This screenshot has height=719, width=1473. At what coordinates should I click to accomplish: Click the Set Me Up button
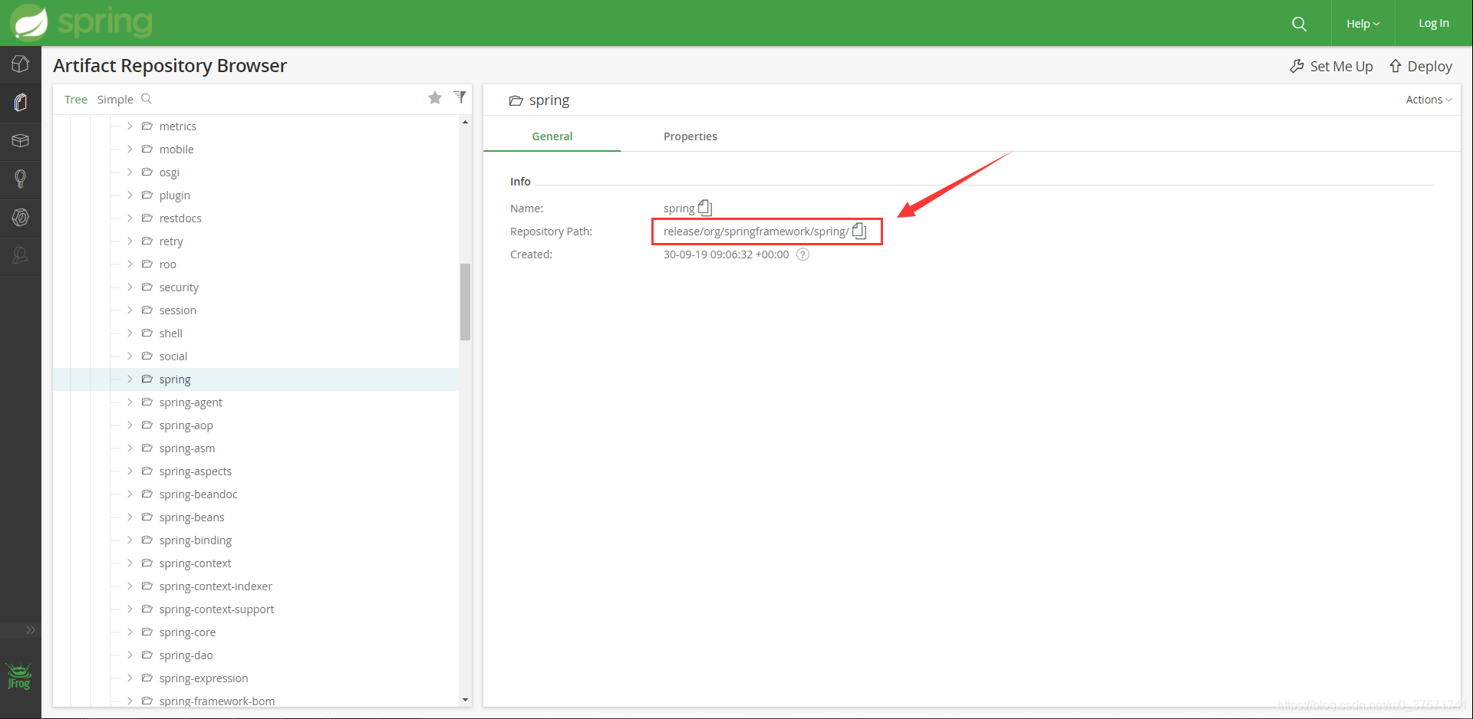point(1331,67)
